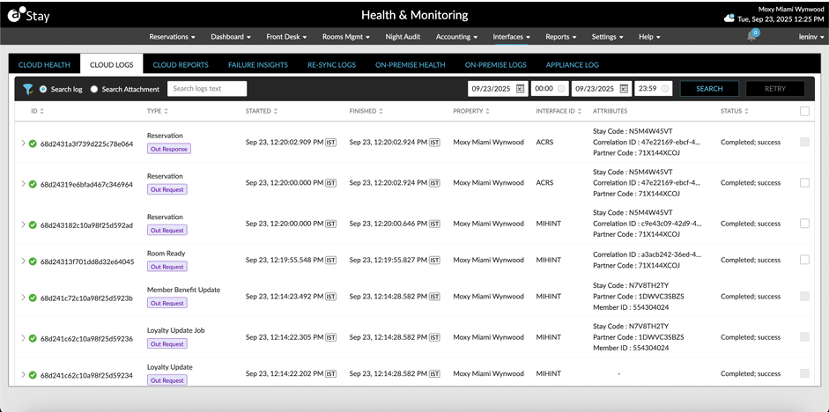Open the Front Desk dropdown menu
829x412 pixels.
(x=286, y=37)
